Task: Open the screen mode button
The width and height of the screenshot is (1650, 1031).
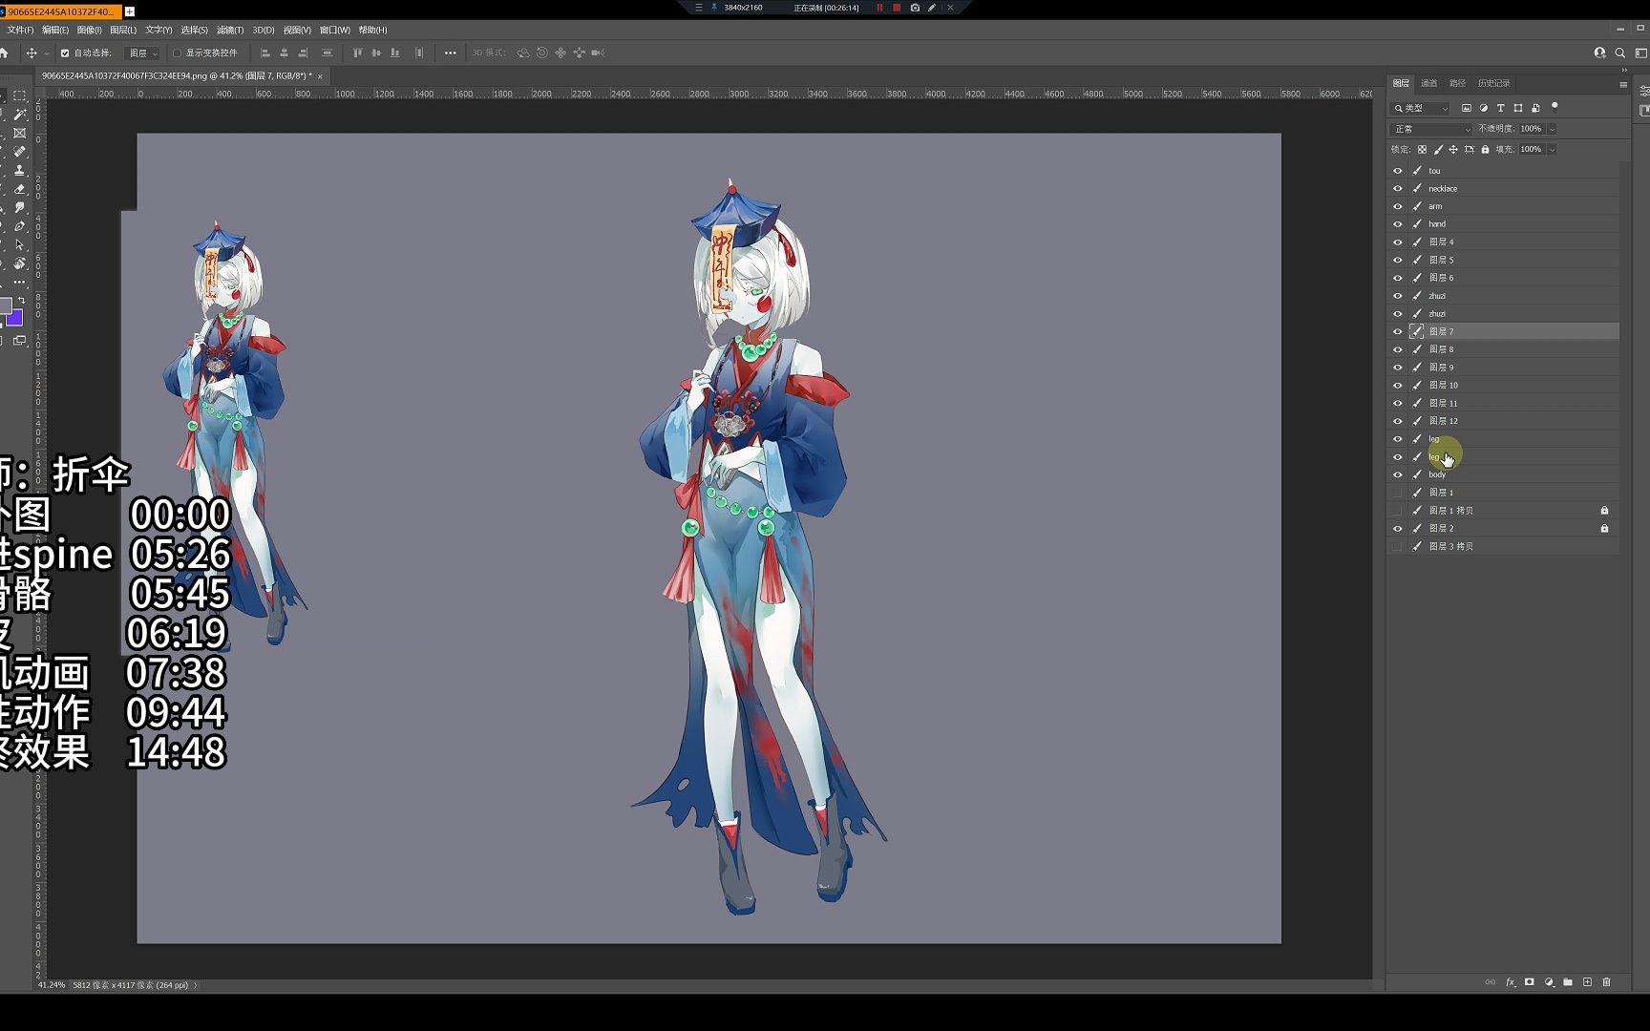Action: pyautogui.click(x=19, y=341)
